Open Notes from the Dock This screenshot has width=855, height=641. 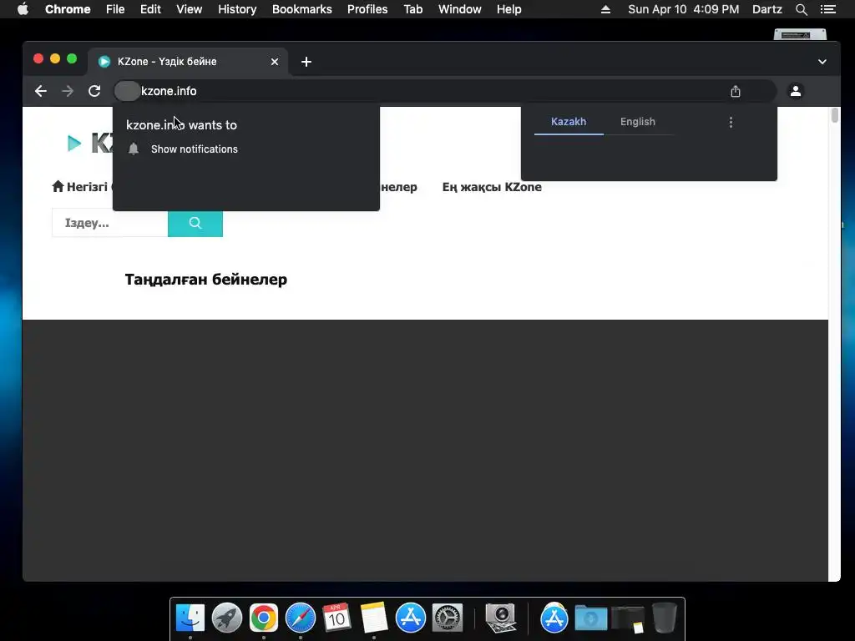coord(374,618)
